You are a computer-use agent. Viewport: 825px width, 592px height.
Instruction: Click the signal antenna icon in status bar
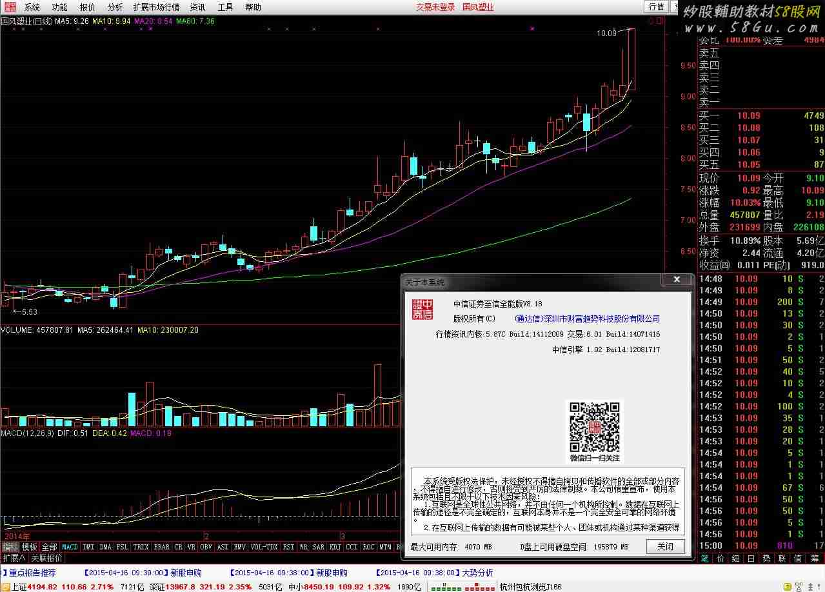pyautogui.click(x=800, y=587)
